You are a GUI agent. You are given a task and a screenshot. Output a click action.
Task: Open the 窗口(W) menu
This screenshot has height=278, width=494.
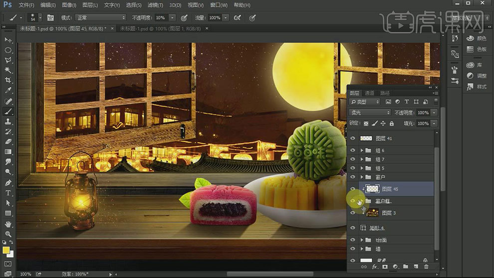point(219,5)
